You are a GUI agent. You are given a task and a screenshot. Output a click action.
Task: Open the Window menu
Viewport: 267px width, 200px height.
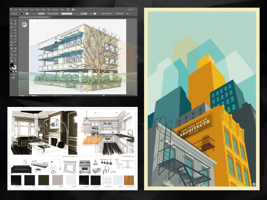click(x=56, y=9)
